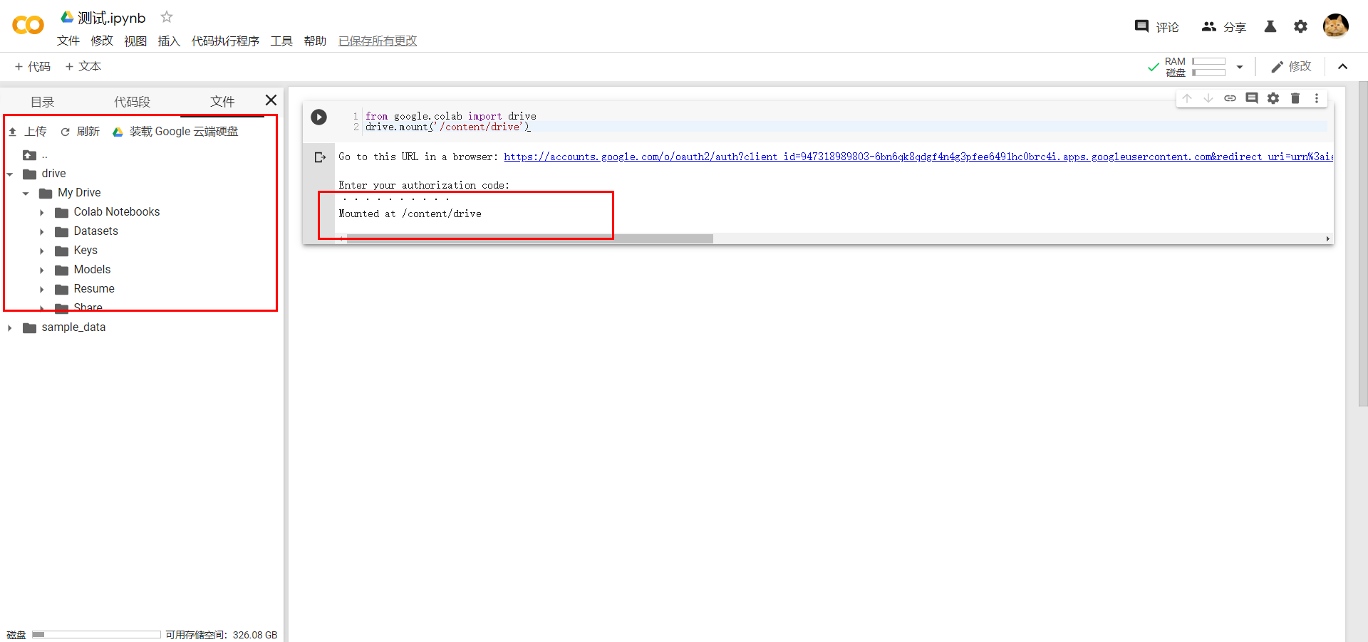Open the 帮助 menu

pos(315,41)
